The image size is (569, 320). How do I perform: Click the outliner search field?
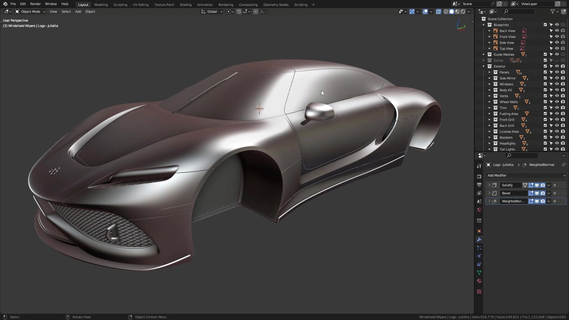519,12
